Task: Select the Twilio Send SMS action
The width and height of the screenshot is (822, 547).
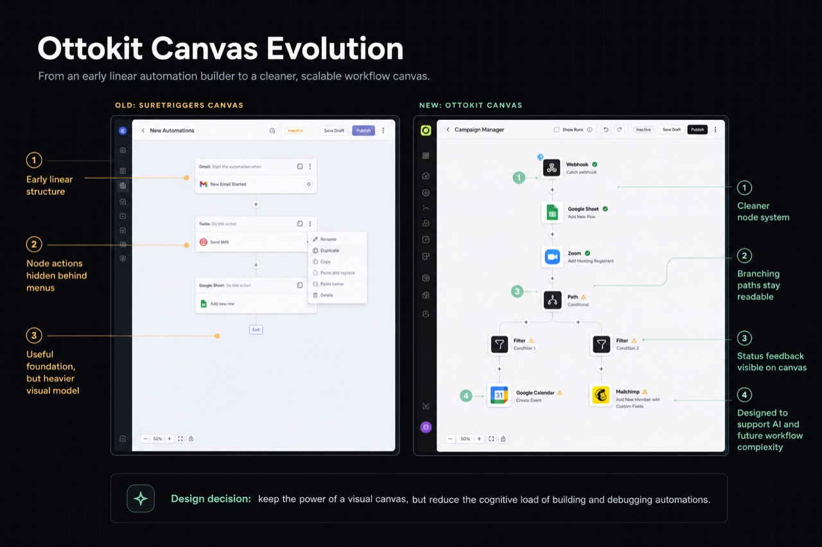Action: pyautogui.click(x=252, y=242)
